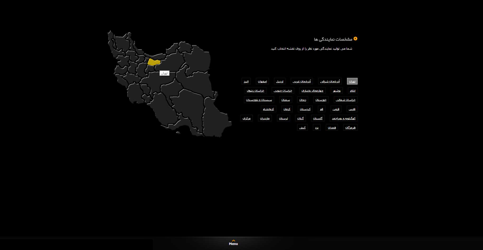Image resolution: width=483 pixels, height=250 pixels.
Task: Open the کهگیلویه و بویراحمد link
Action: coord(344,118)
